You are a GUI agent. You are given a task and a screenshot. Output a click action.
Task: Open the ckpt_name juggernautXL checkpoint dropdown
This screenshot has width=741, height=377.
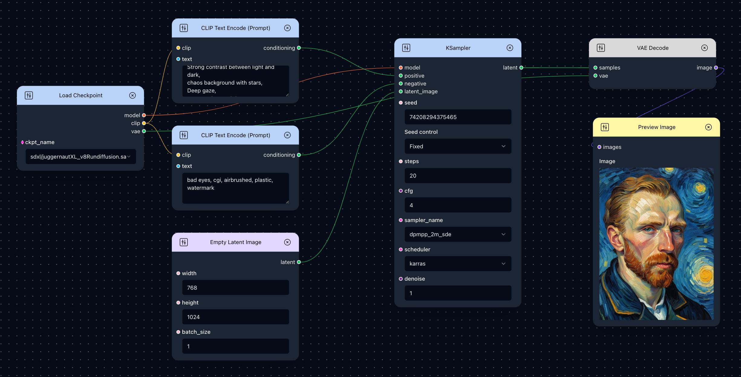pos(80,157)
